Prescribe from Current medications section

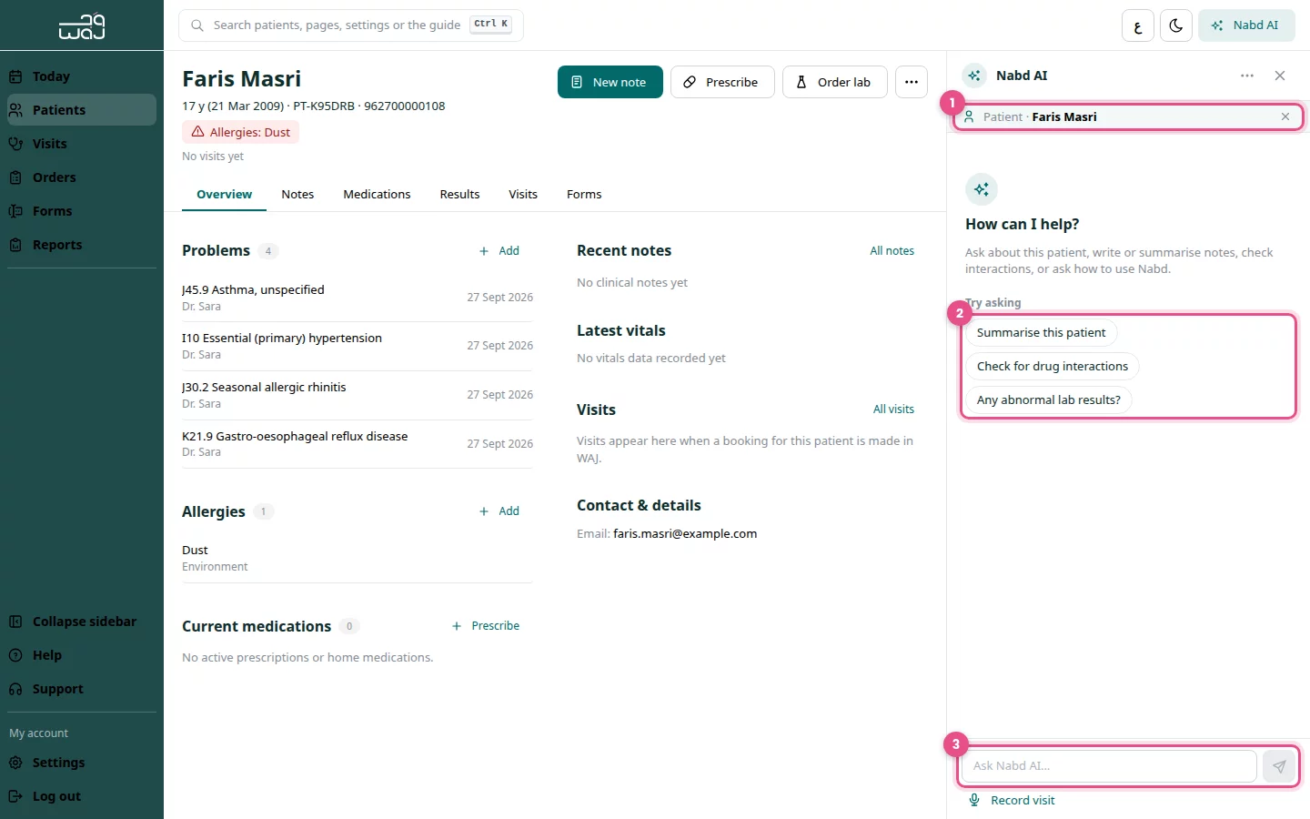pyautogui.click(x=486, y=626)
